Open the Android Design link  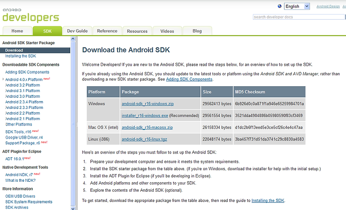pos(328,6)
